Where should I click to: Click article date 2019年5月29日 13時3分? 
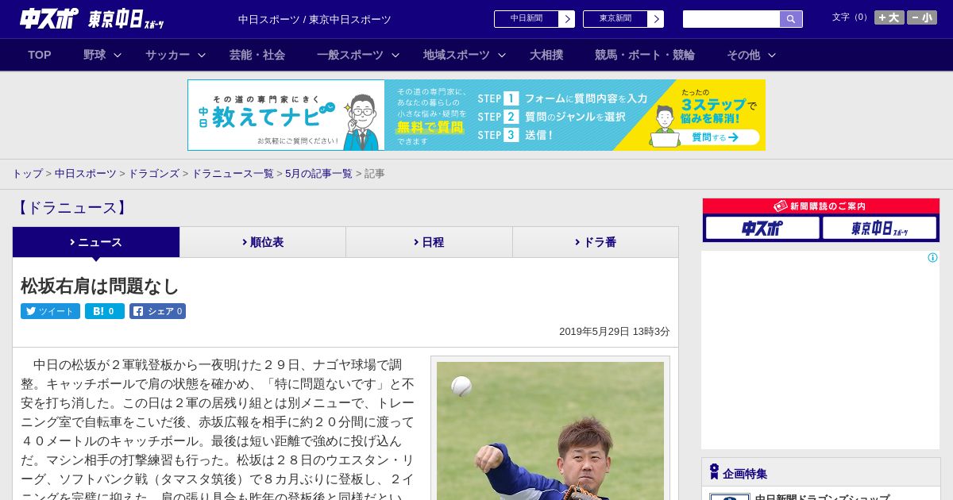tap(615, 332)
